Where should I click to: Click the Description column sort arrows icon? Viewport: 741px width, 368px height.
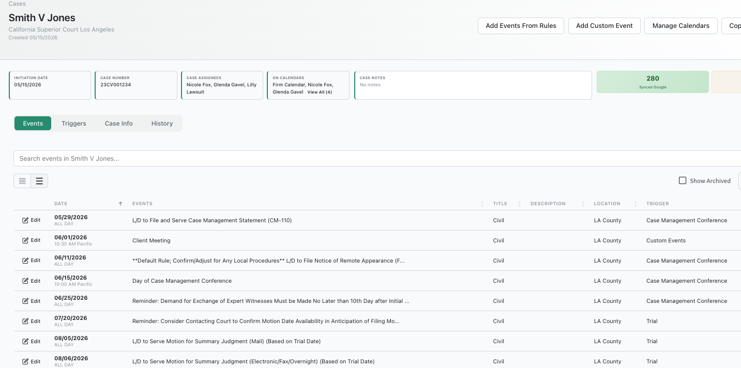click(583, 204)
